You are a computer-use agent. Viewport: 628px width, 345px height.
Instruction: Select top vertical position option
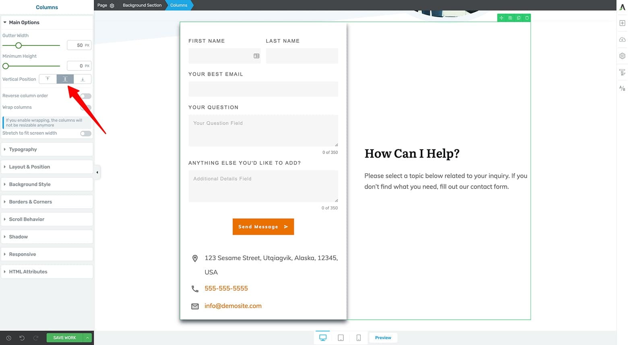pyautogui.click(x=48, y=79)
